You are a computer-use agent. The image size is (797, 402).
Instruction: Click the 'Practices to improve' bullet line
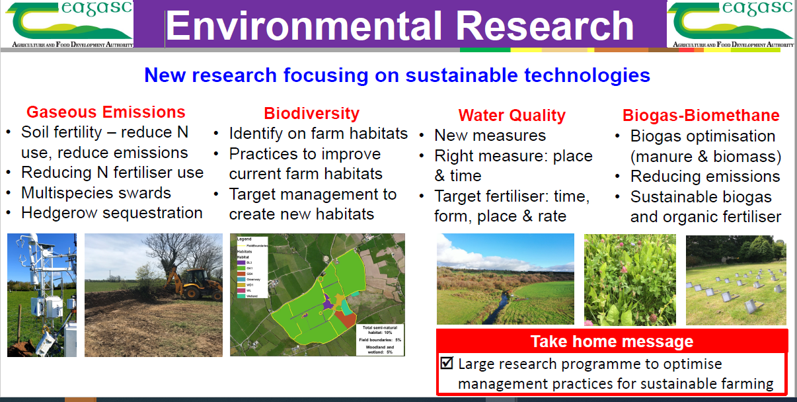[x=305, y=154]
